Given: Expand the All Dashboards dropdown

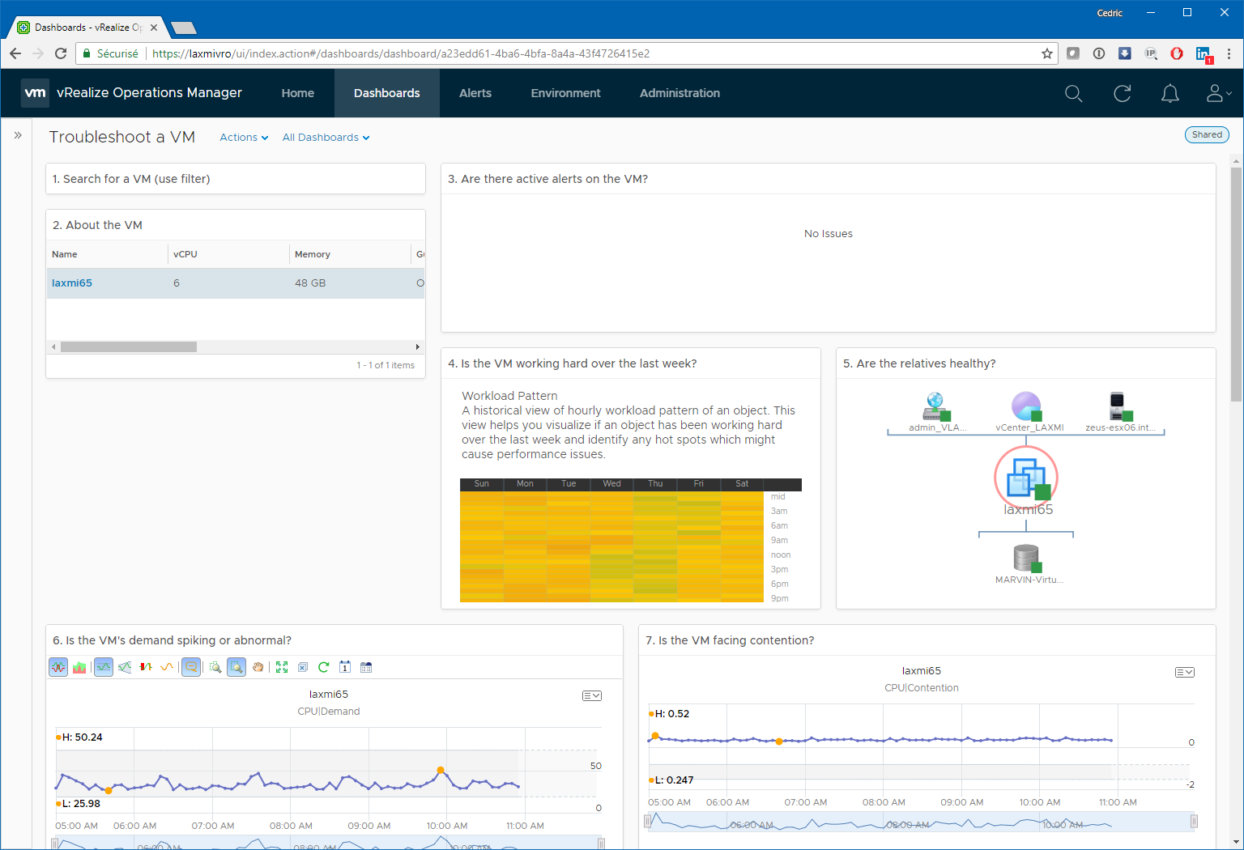Looking at the screenshot, I should tap(326, 138).
